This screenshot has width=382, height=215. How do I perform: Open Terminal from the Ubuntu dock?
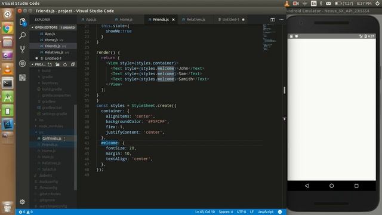pyautogui.click(x=7, y=84)
